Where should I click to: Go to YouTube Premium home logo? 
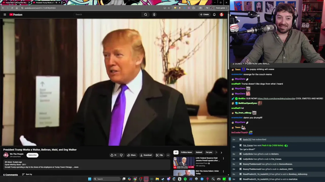16,14
